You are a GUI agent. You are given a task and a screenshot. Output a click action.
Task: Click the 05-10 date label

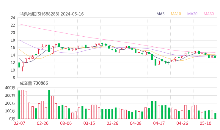click(x=205, y=123)
